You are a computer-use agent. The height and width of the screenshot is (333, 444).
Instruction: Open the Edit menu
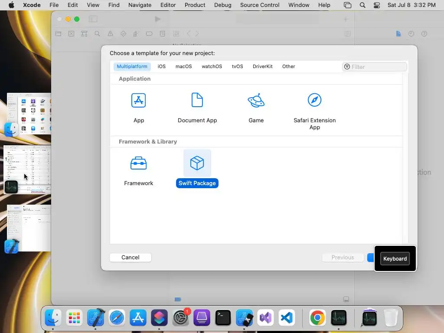pos(72,5)
